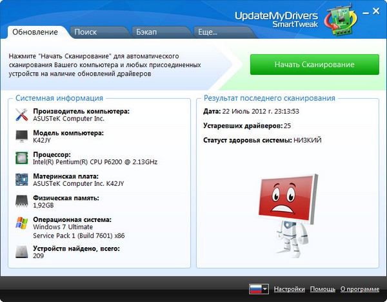This screenshot has height=302, width=387.
Task: Click the UpdateMyDrivers SmartTweak title text
Action: (x=276, y=19)
